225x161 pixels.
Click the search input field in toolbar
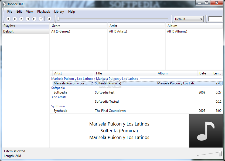click(215, 19)
